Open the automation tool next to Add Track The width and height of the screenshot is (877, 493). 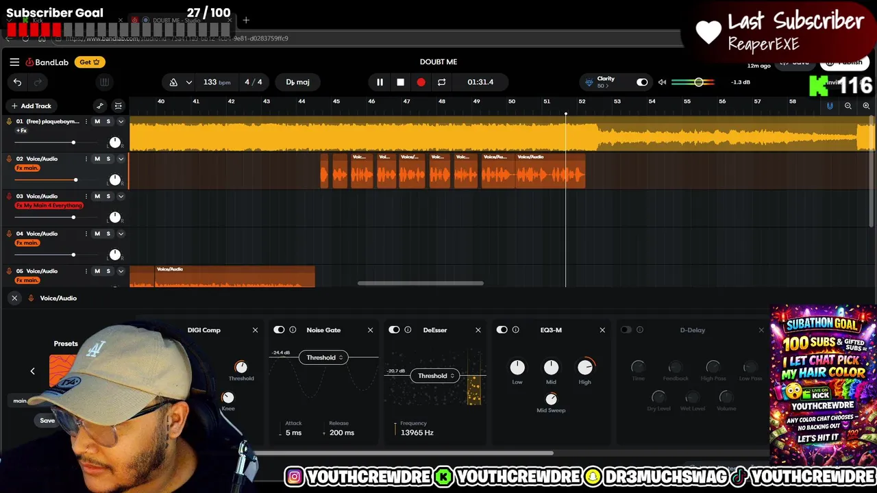point(100,106)
